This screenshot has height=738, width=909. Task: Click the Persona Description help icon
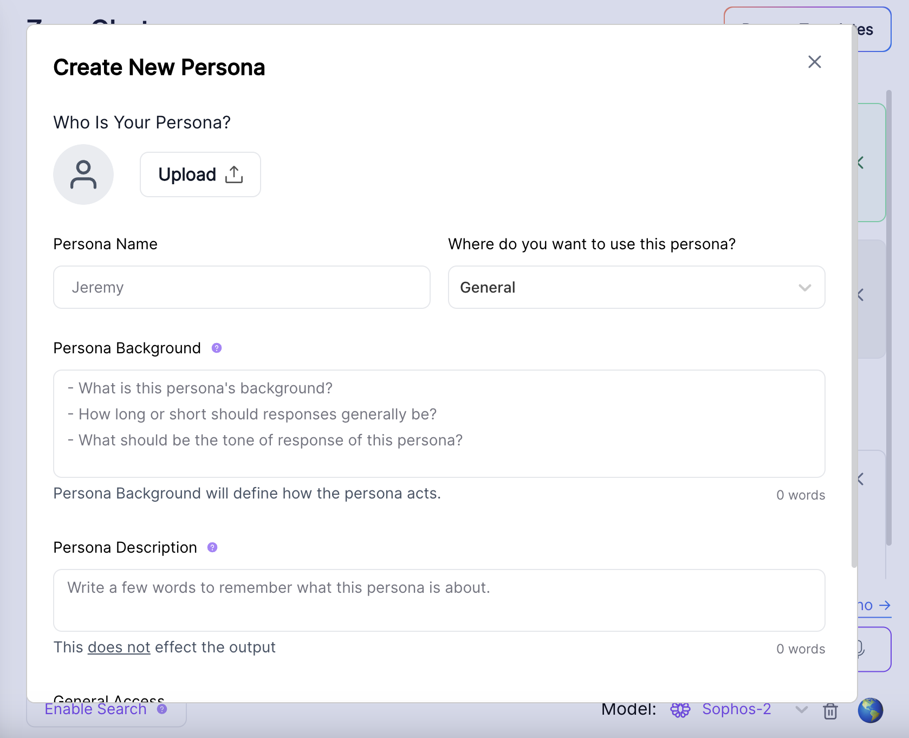coord(212,547)
